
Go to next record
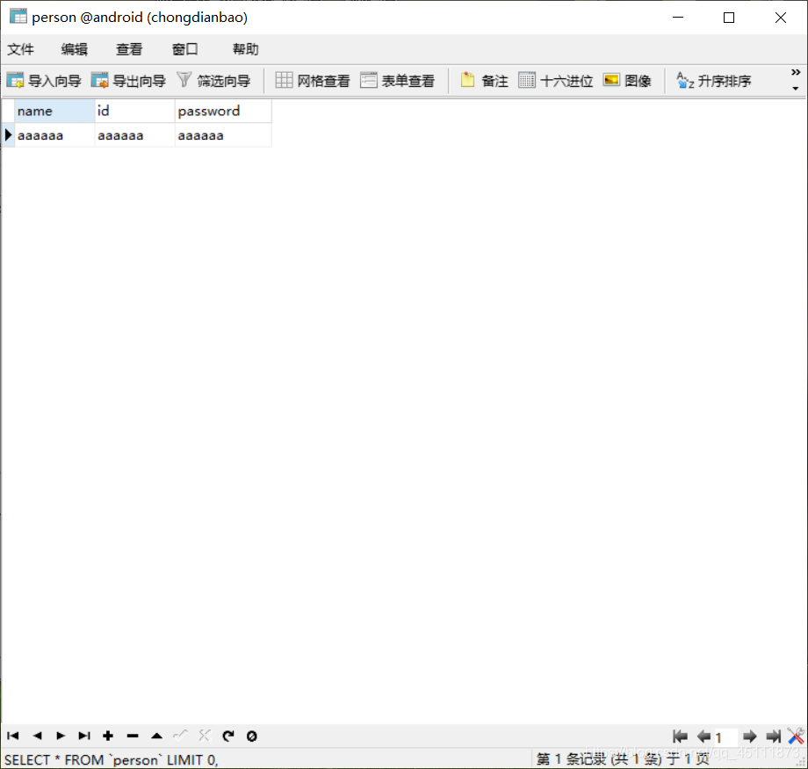(61, 736)
